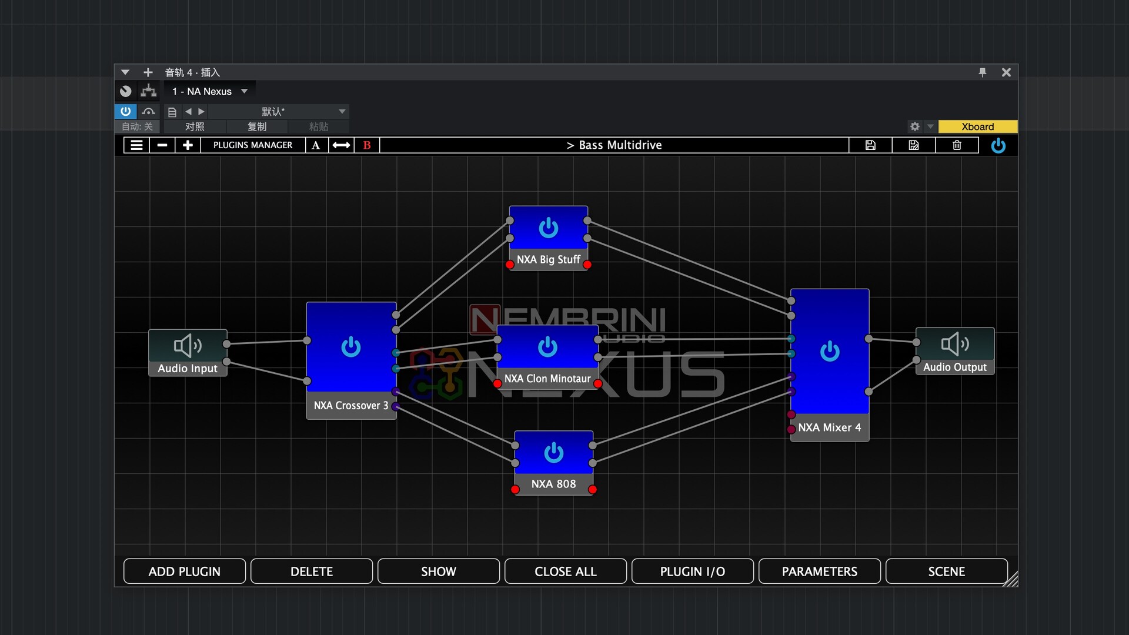Click NXA Big Stuff red bottom-left port
Screen dimensions: 1129x635
point(510,265)
